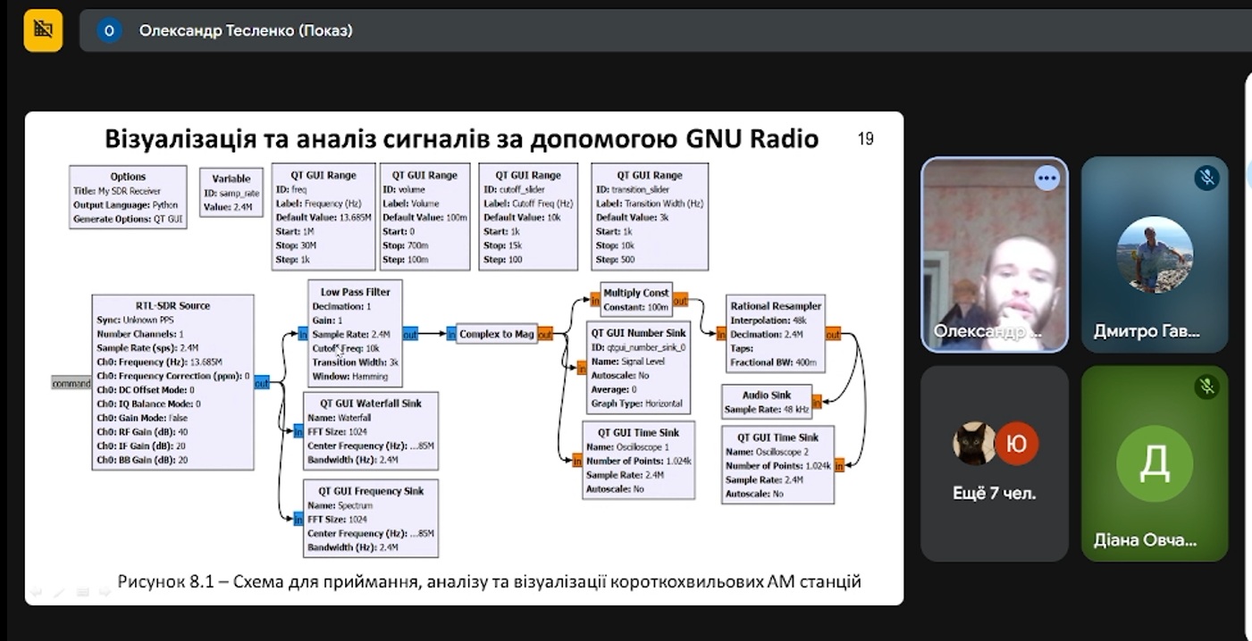Click "Constant: 100m" in Multiply Const
The height and width of the screenshot is (641, 1252).
635,307
